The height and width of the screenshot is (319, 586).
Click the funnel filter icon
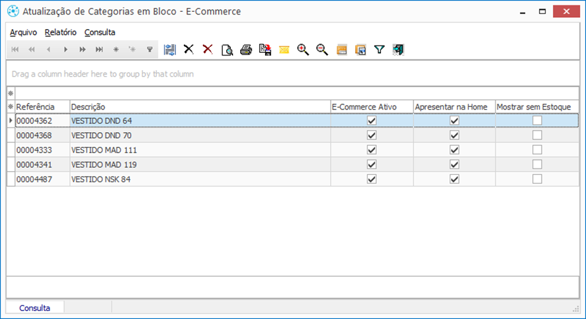[380, 50]
